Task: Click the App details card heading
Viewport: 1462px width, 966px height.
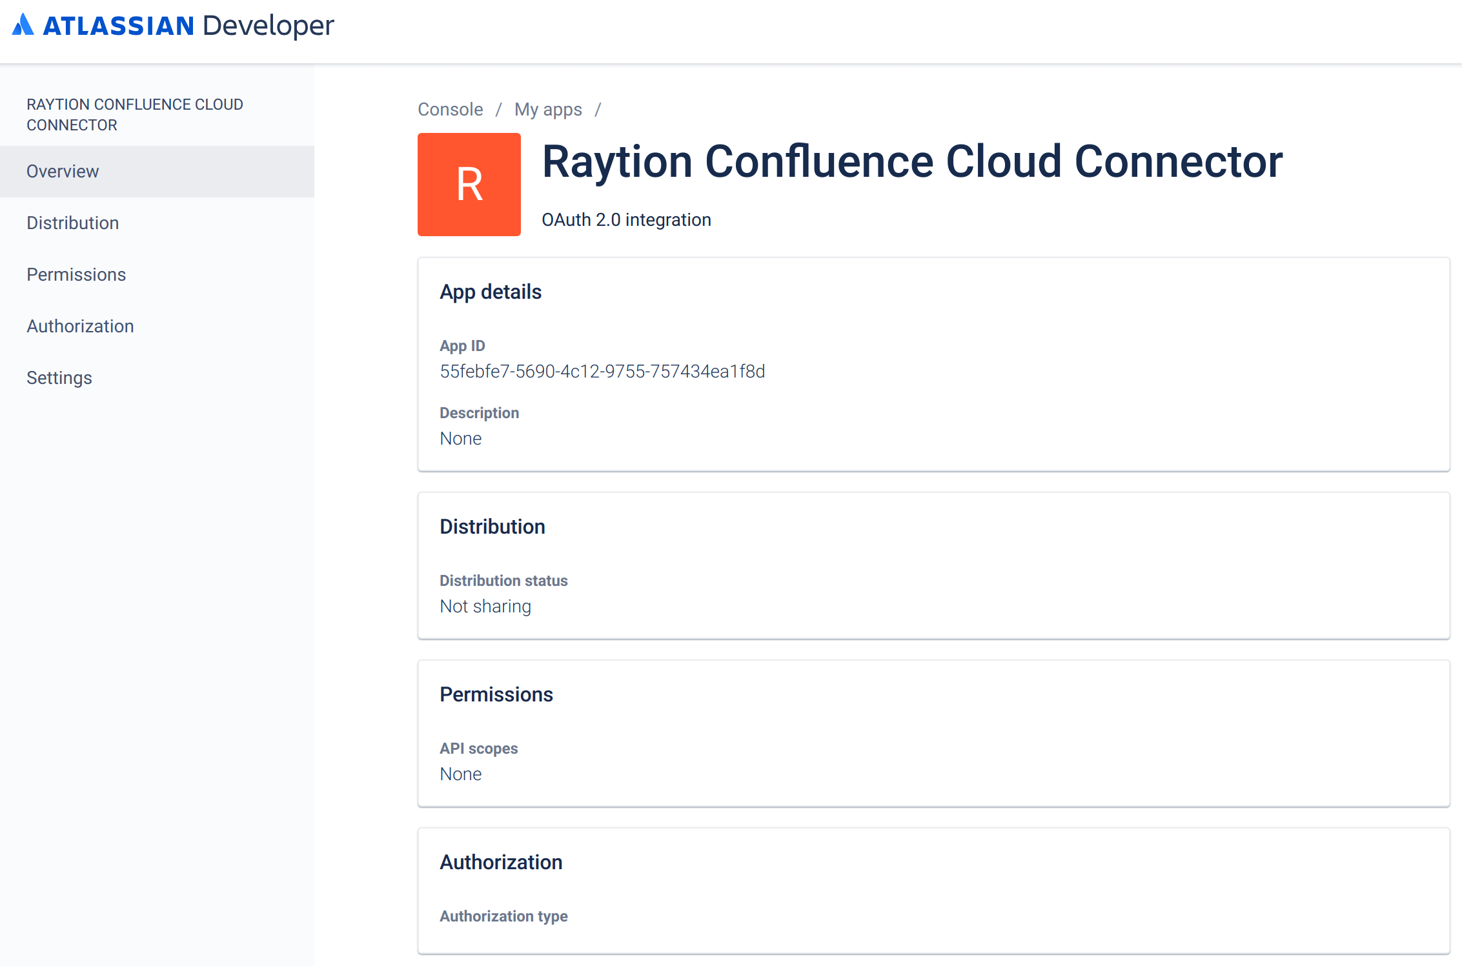Action: coord(490,292)
